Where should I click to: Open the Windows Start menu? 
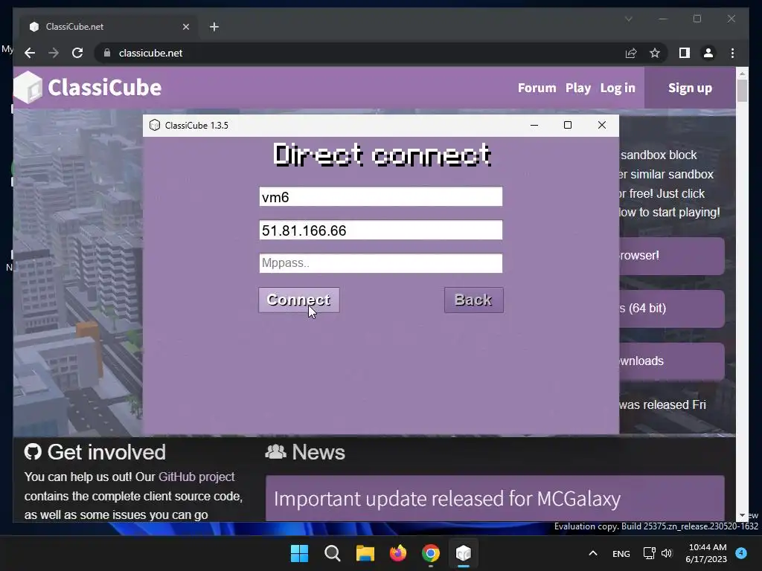[299, 553]
